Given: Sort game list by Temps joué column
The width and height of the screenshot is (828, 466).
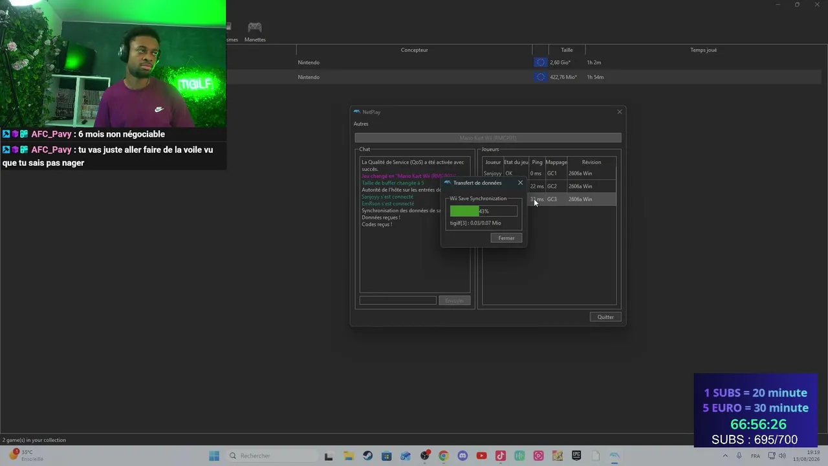Looking at the screenshot, I should pyautogui.click(x=703, y=50).
